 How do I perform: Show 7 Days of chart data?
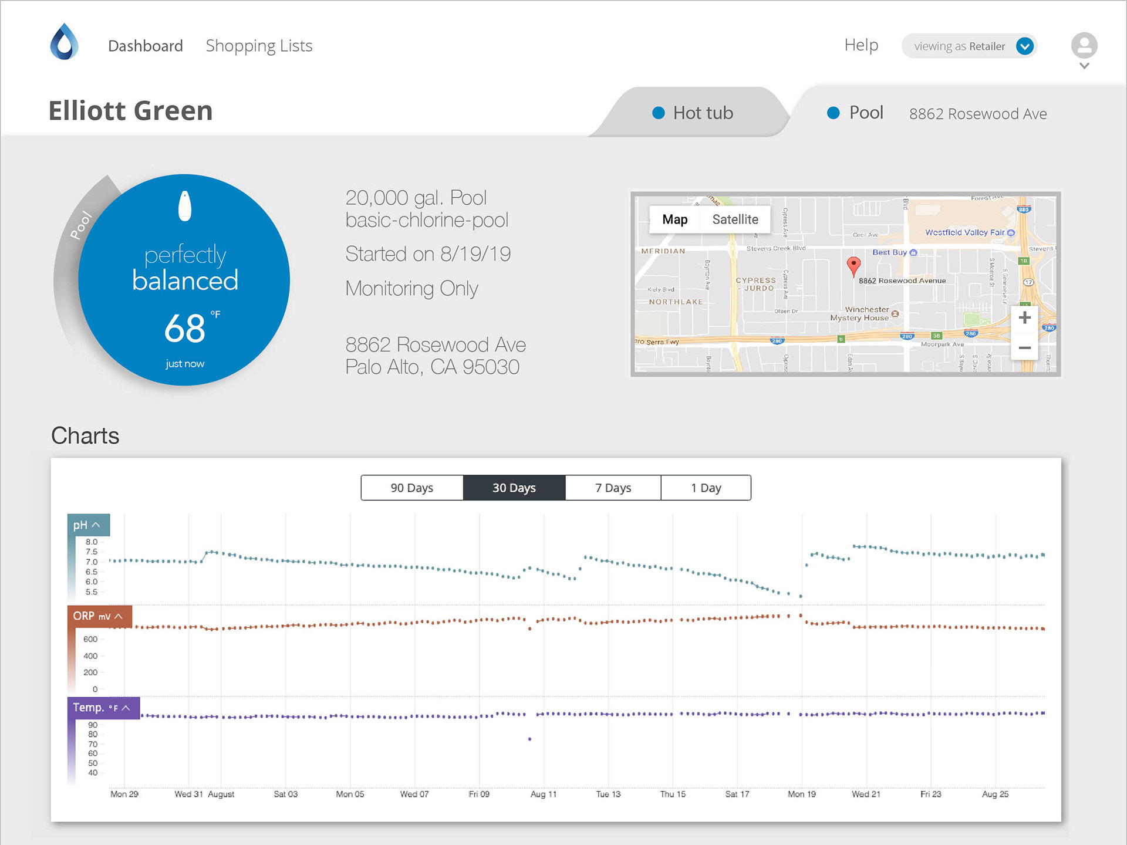click(613, 488)
